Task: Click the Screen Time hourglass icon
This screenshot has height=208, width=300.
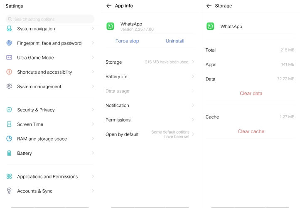Action: coord(9,124)
